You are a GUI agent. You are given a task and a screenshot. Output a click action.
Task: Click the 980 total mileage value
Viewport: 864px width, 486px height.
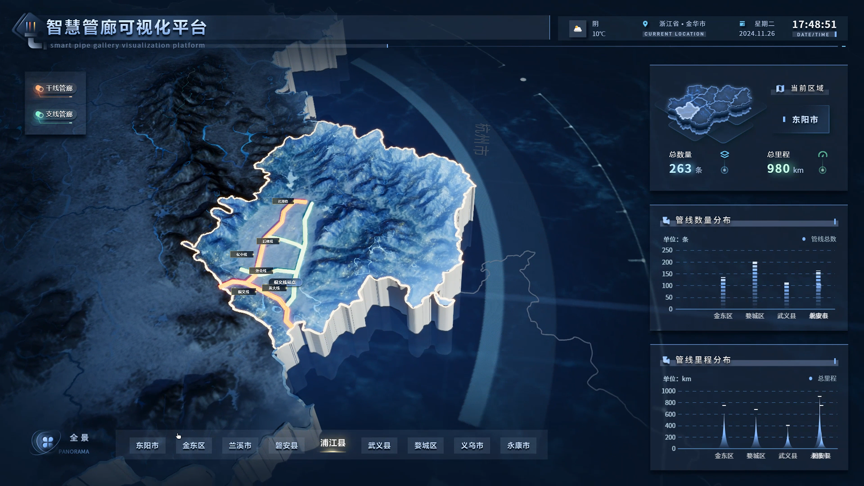tap(778, 169)
